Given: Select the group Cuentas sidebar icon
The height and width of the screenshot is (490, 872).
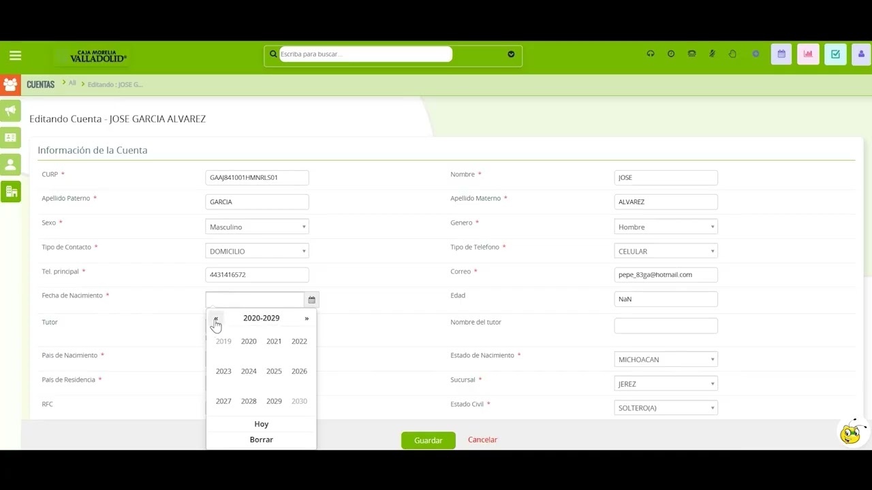Looking at the screenshot, I should point(10,84).
